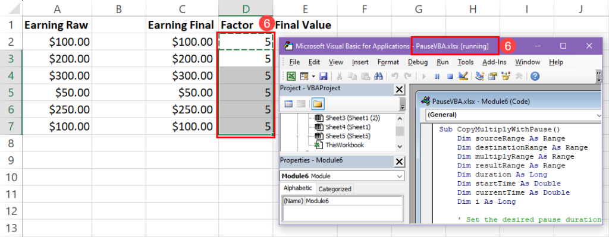Click project tree scrollbar down arrow
The image size is (609, 237).
tap(400, 146)
